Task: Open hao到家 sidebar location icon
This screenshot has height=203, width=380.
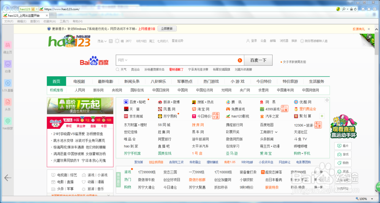Action: [8, 121]
